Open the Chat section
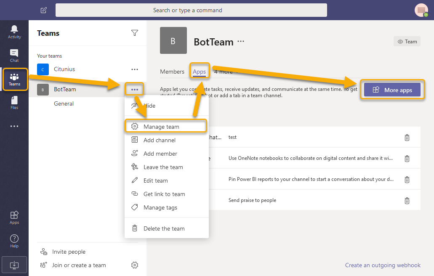The width and height of the screenshot is (434, 276). pos(14,56)
